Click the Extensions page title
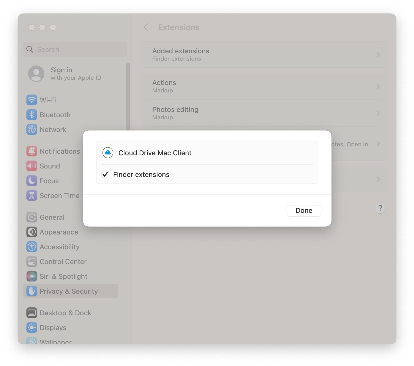This screenshot has height=366, width=414. click(178, 27)
